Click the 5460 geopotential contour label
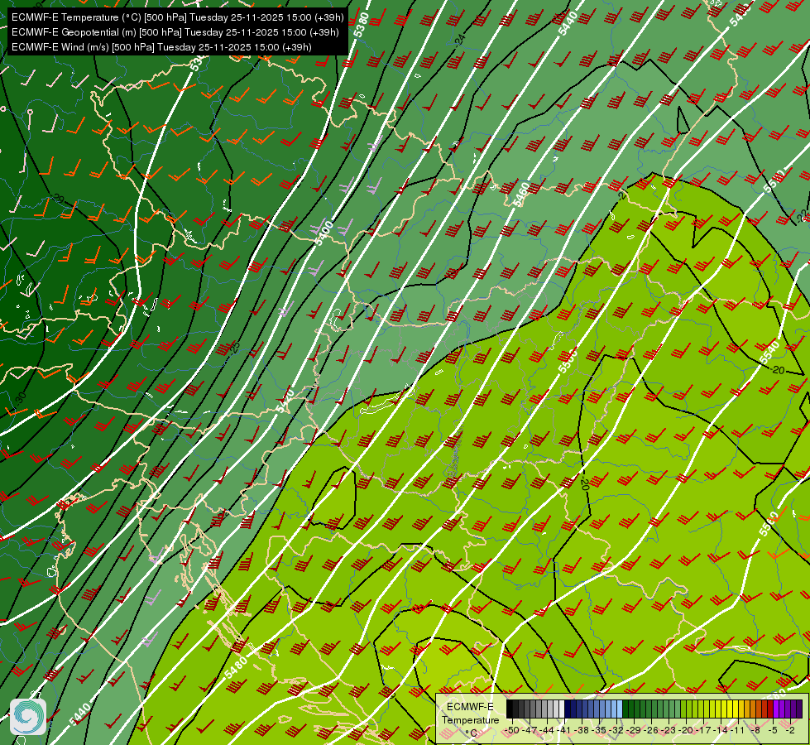This screenshot has height=745, width=810. tap(521, 195)
